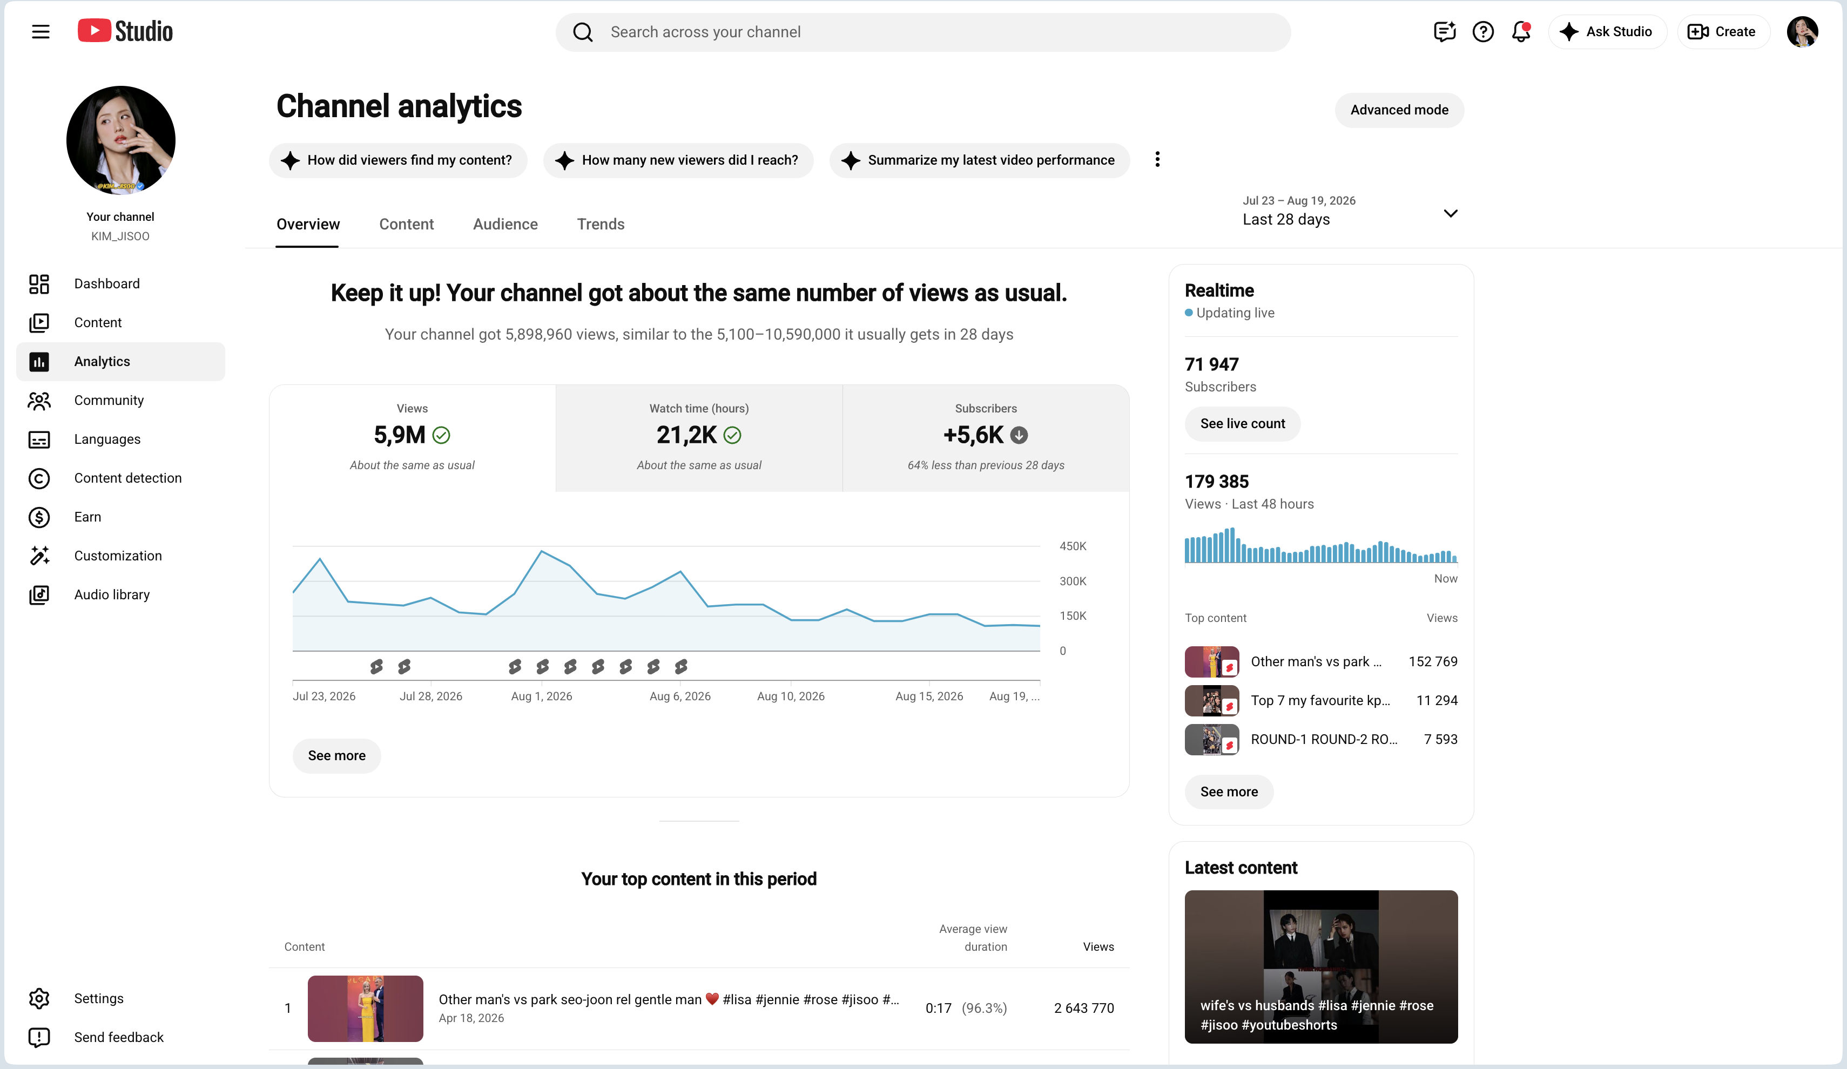
Task: Open the hamburger navigation menu
Action: point(41,31)
